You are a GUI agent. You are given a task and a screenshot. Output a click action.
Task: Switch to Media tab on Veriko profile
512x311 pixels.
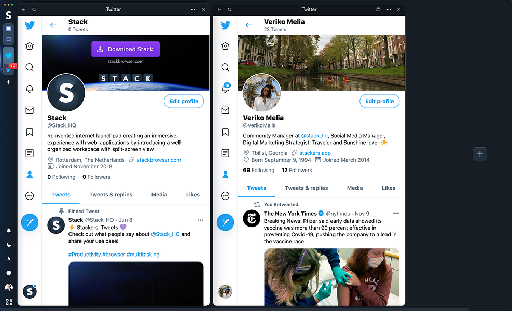click(x=355, y=188)
